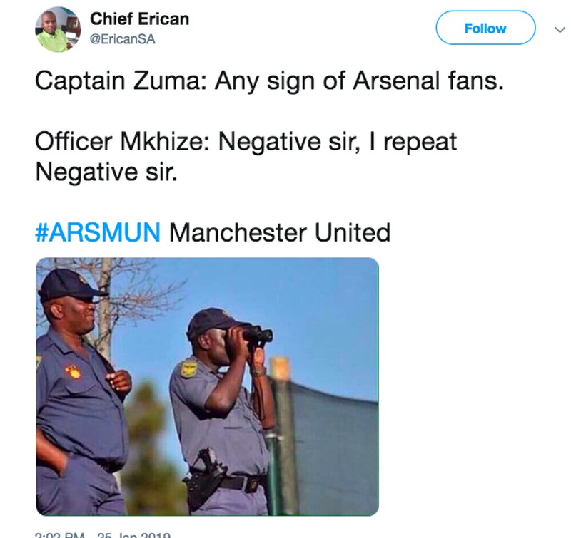Click the Chief Erican display name
The image size is (571, 538).
coord(140,19)
